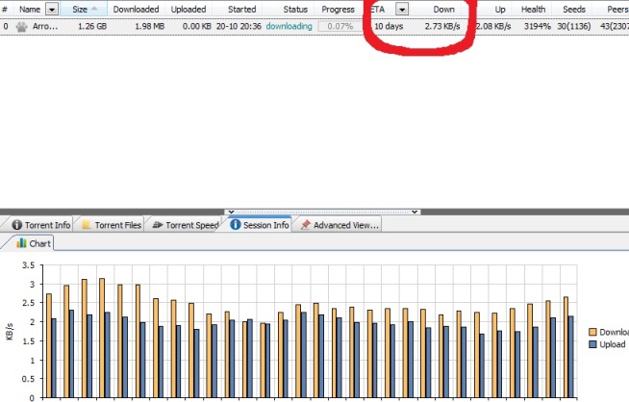Click the Down speed column header

443,9
